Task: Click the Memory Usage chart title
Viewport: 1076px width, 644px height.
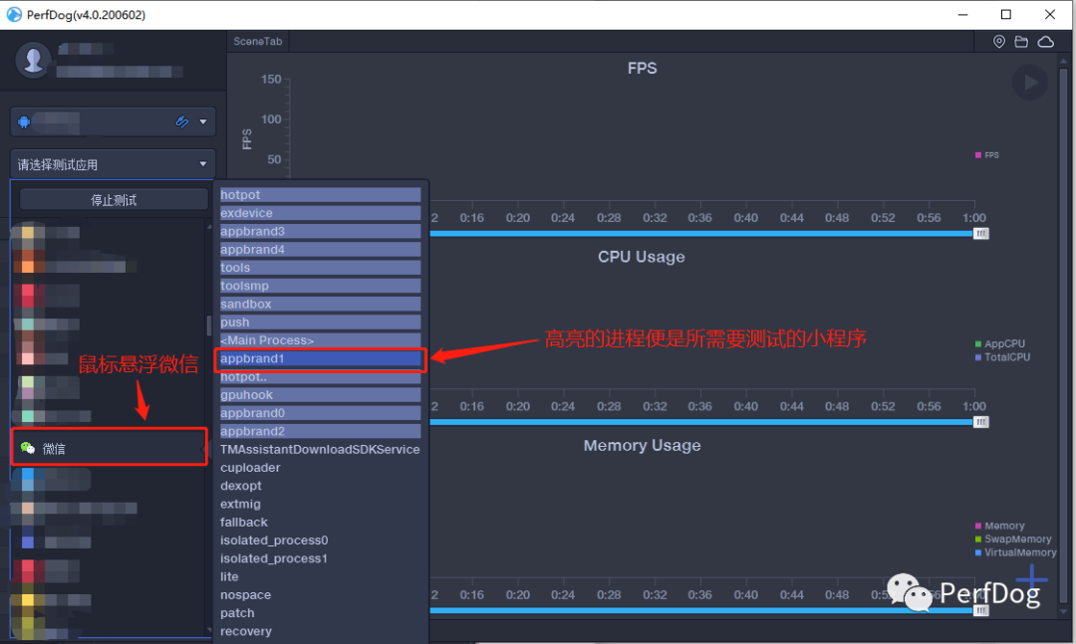Action: tap(642, 445)
